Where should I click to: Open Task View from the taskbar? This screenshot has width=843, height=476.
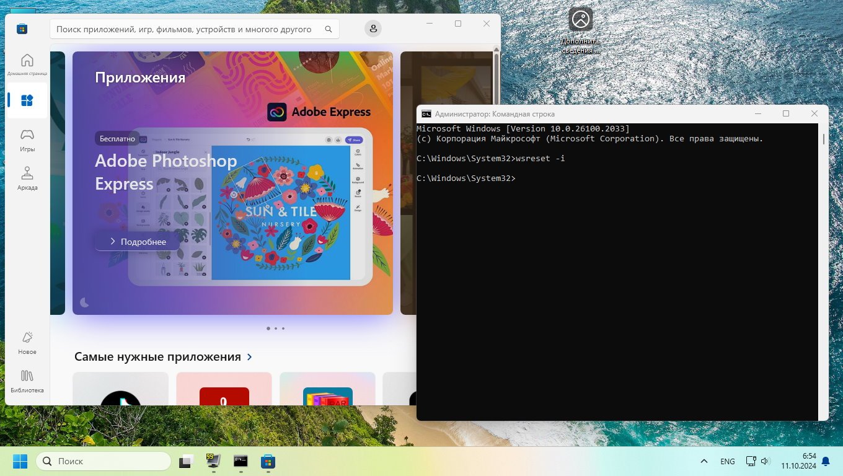click(x=187, y=461)
